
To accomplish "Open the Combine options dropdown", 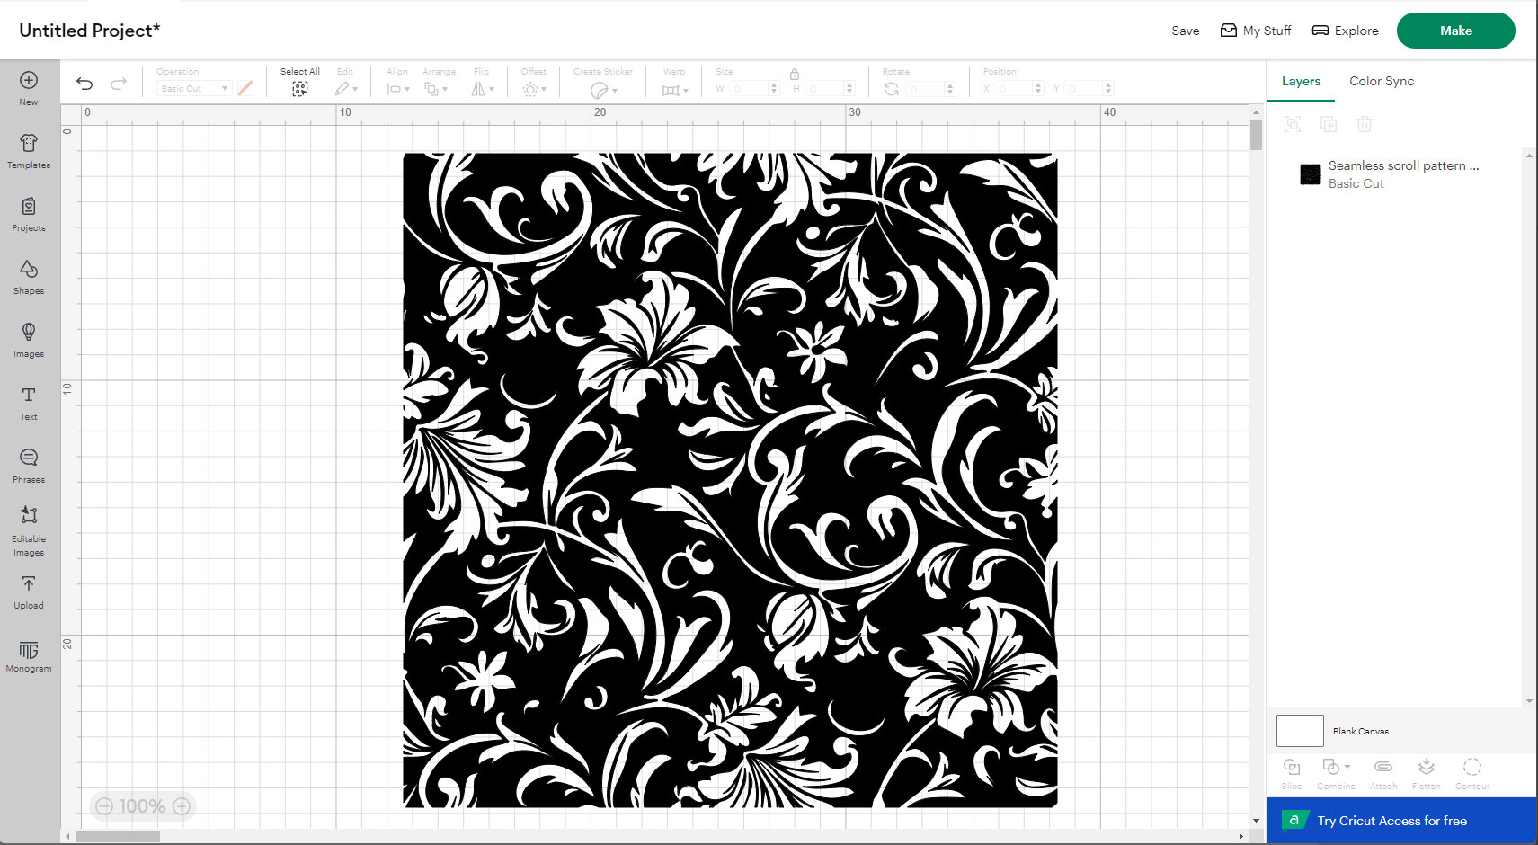I will pos(1336,769).
